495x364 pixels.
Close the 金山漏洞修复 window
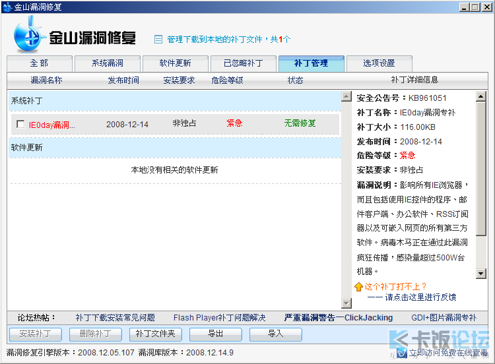[x=487, y=7]
